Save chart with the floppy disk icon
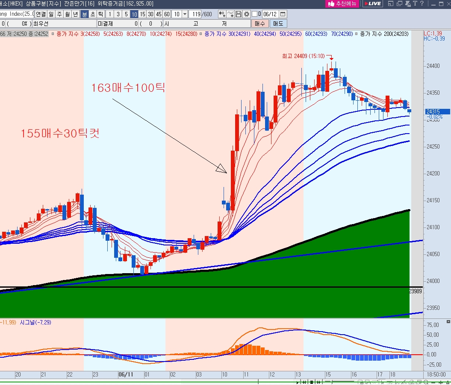Screen dimensions: 451x385 (239, 14)
